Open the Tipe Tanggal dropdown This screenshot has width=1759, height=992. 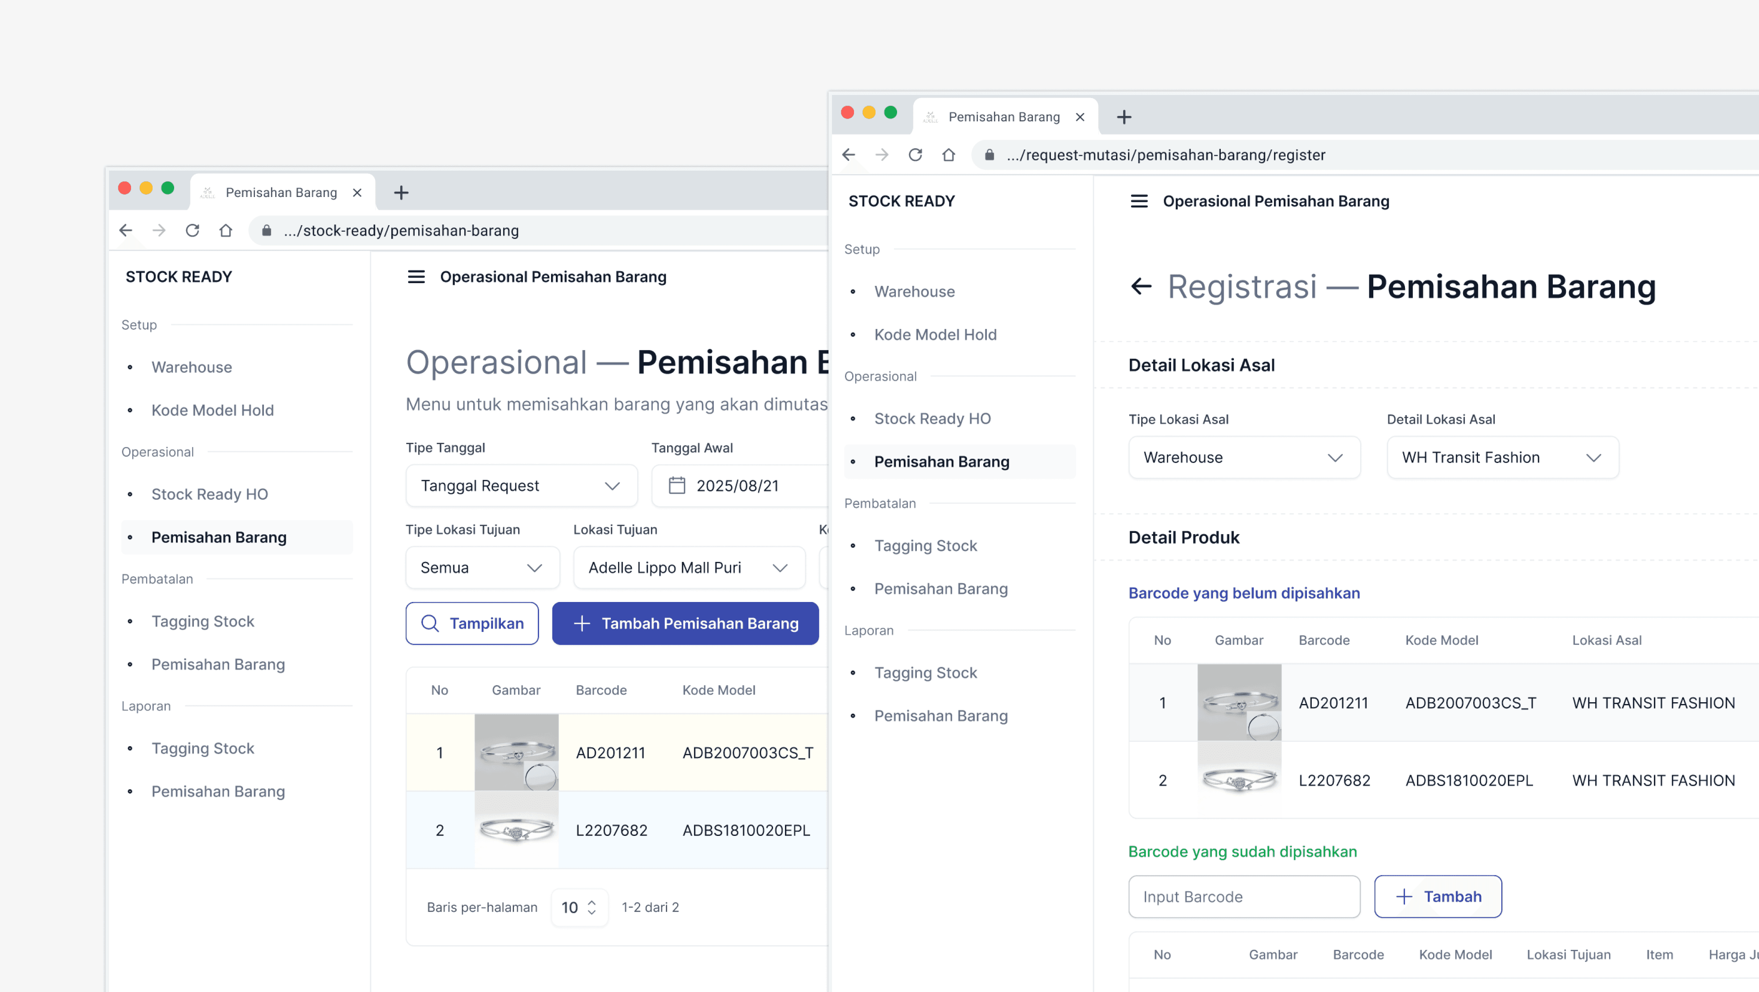521,485
